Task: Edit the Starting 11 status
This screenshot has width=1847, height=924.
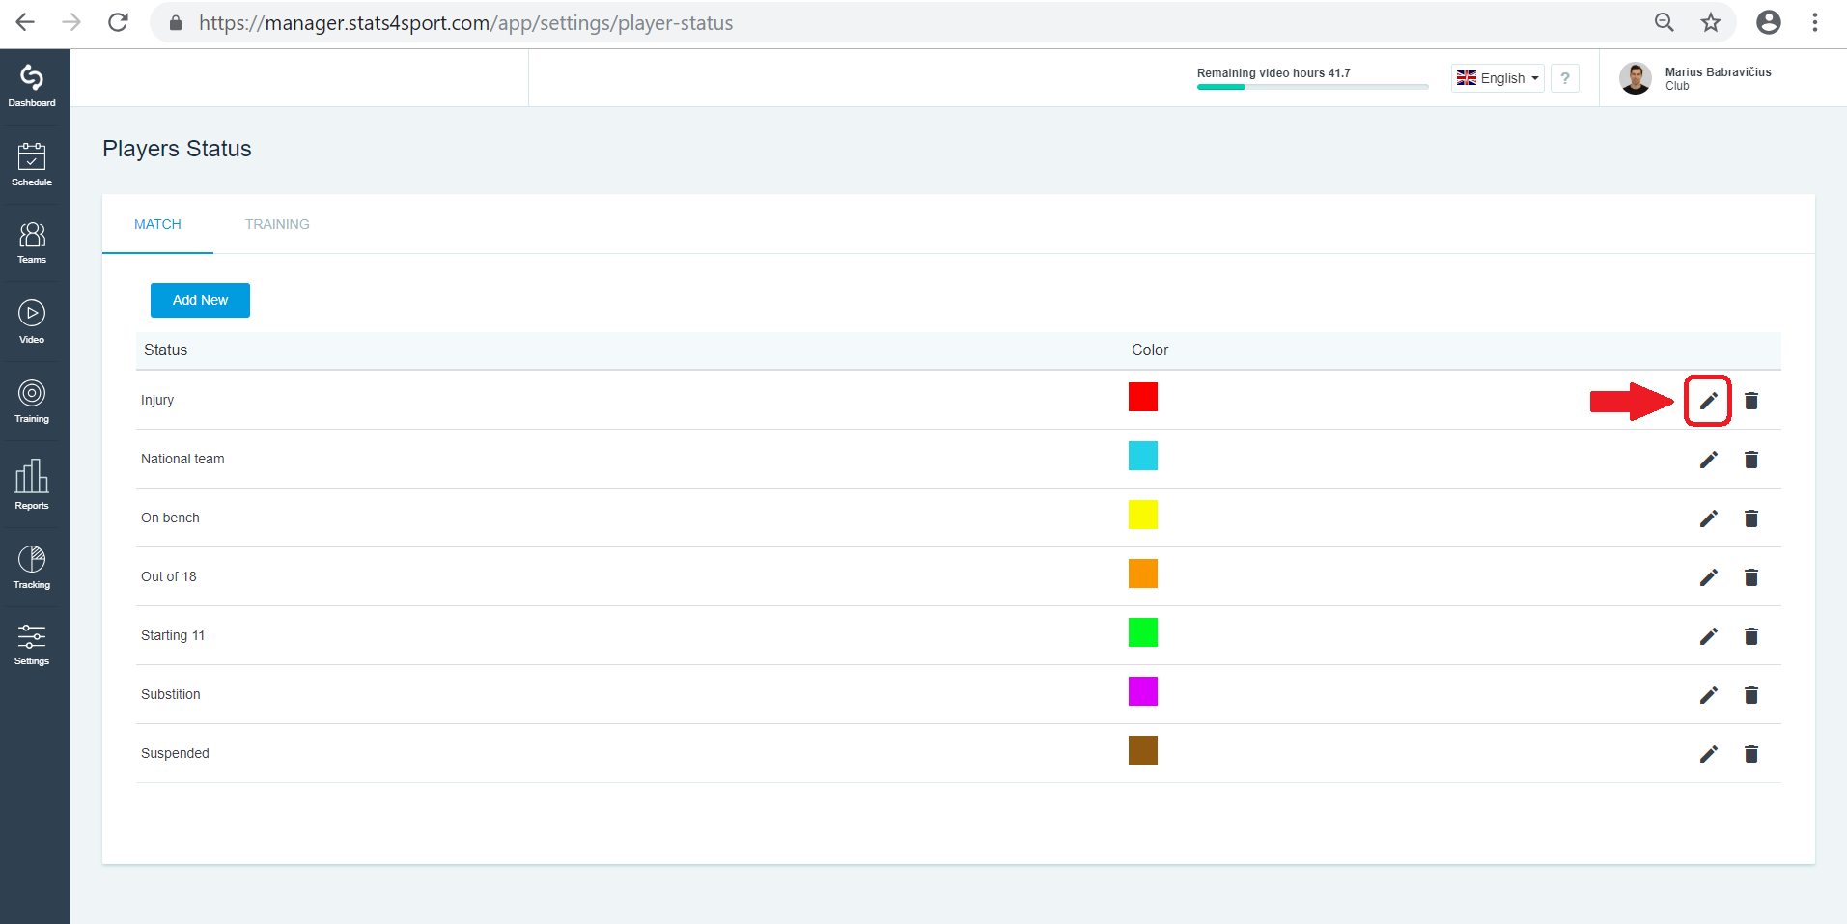Action: (x=1708, y=636)
